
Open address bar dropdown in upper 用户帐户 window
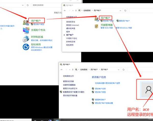120,10
